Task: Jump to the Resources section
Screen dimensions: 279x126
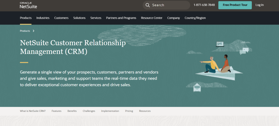Action: (145, 111)
